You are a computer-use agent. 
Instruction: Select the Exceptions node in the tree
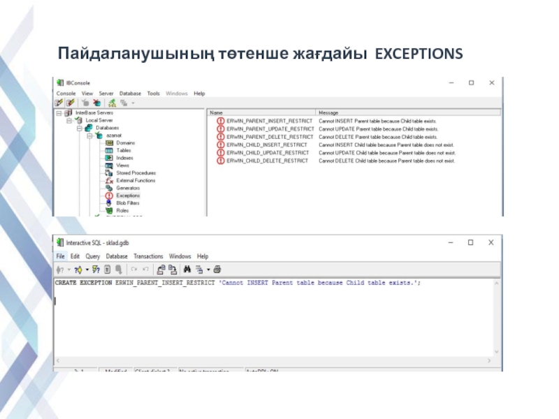point(127,196)
